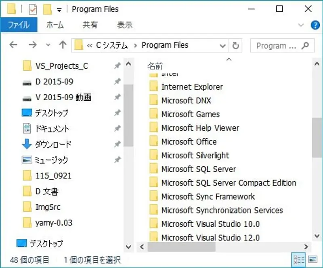
Task: Click the file list vertical scrollbar thumb
Action: pos(317,138)
